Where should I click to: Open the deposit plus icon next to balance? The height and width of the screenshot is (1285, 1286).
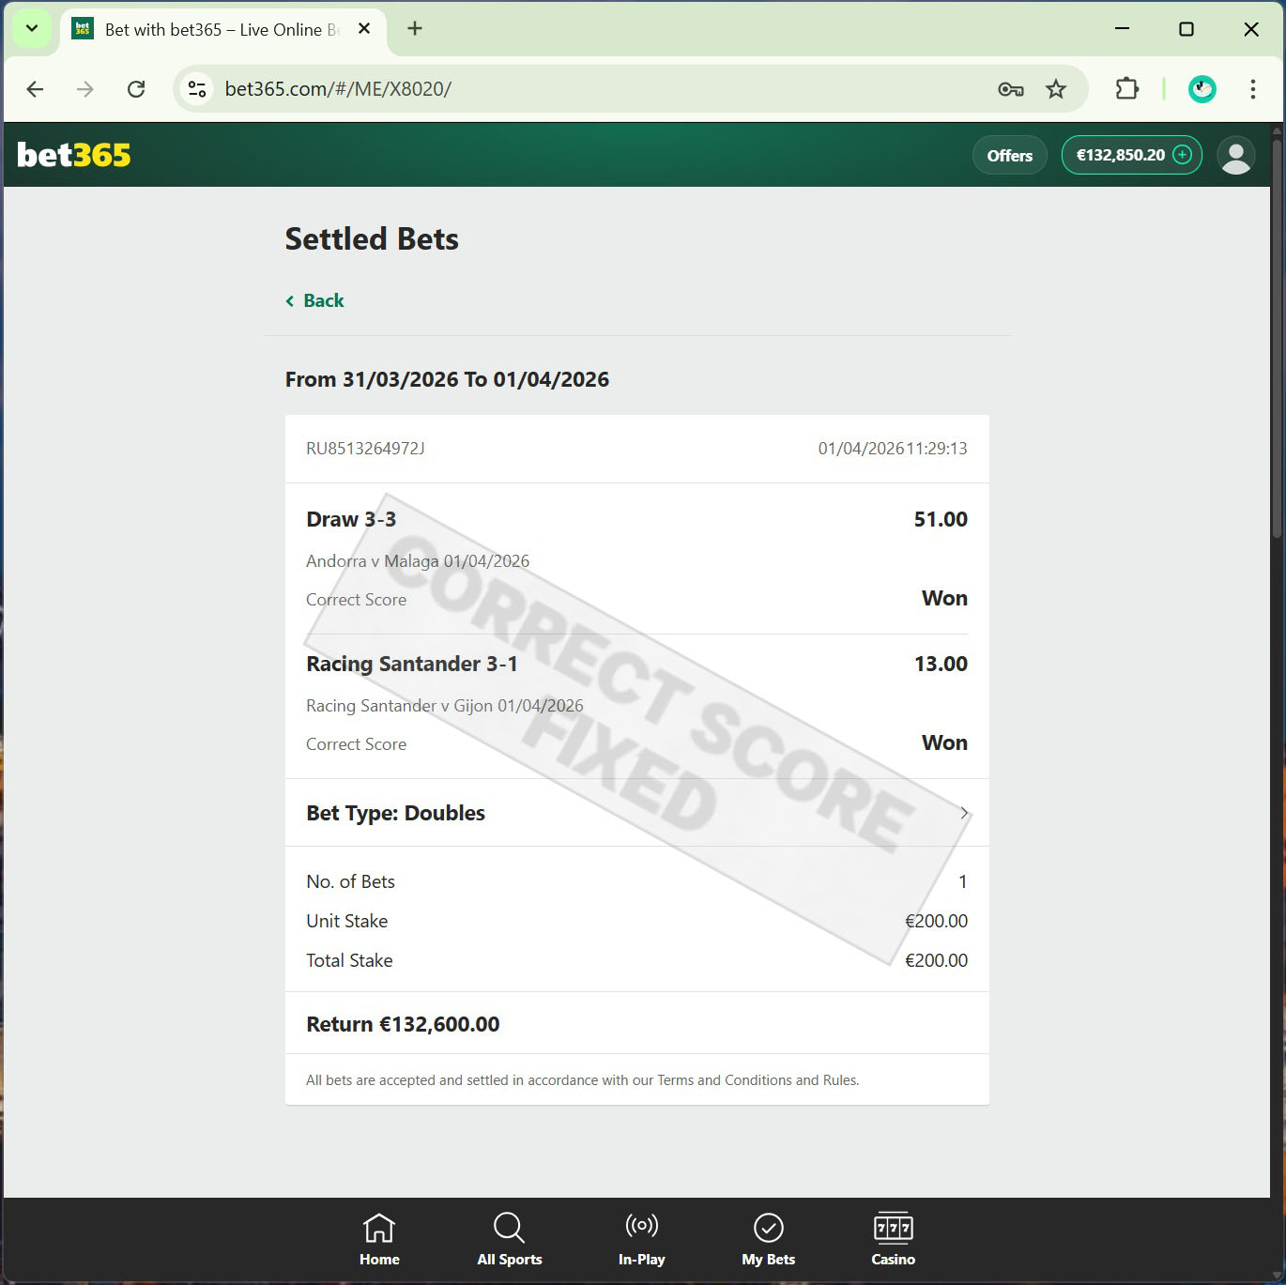click(x=1183, y=155)
